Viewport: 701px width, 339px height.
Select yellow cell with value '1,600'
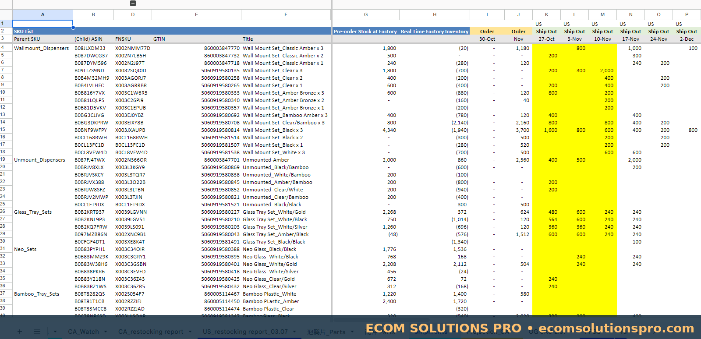click(546, 130)
